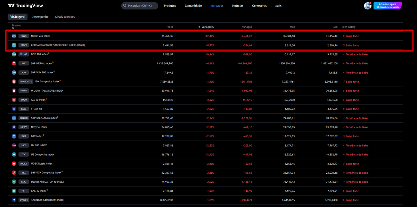Open the Mercados menu
This screenshot has height=207, width=417.
[217, 6]
